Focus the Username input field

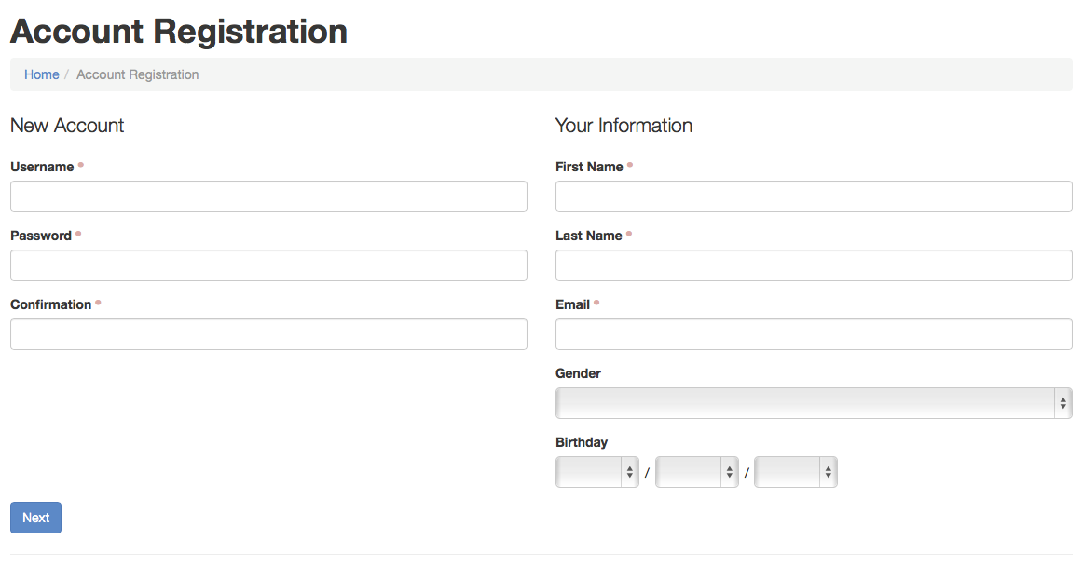click(268, 196)
